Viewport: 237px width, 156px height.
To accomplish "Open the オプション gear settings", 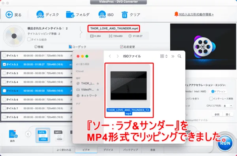I will coord(218,91).
